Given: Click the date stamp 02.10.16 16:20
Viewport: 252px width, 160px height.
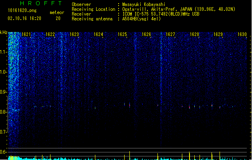Looking at the screenshot, I should point(24,18).
